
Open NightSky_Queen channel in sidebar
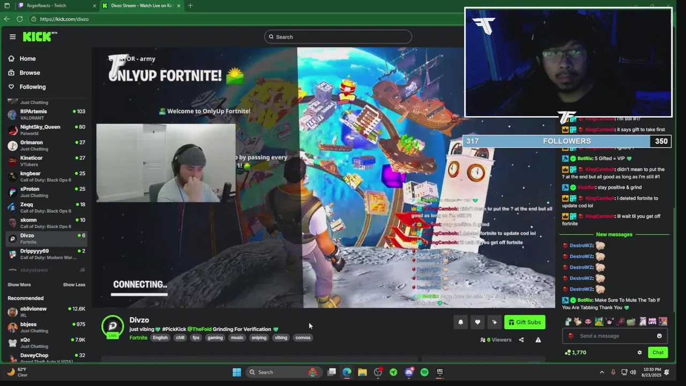(x=47, y=130)
